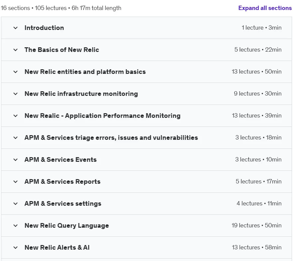Expand APM & Services settings chevron

[x=16, y=203]
